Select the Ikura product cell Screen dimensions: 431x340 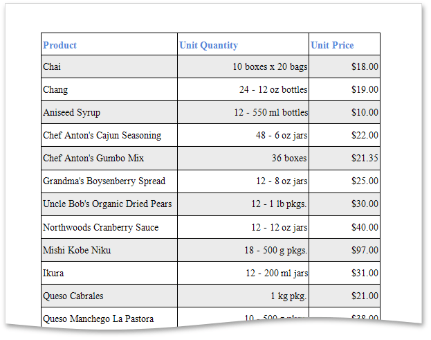[x=53, y=273]
